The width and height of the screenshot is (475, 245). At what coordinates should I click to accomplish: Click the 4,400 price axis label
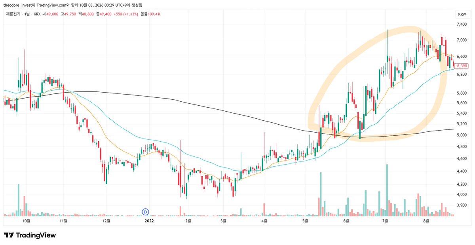point(462,171)
